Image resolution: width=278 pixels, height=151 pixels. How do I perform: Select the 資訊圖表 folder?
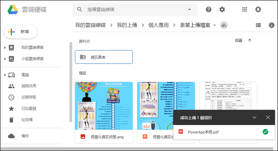pos(104,57)
